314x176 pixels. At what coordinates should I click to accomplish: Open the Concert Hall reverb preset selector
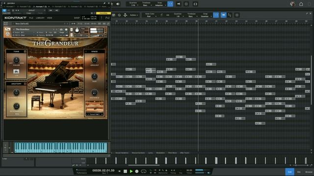tap(95, 114)
